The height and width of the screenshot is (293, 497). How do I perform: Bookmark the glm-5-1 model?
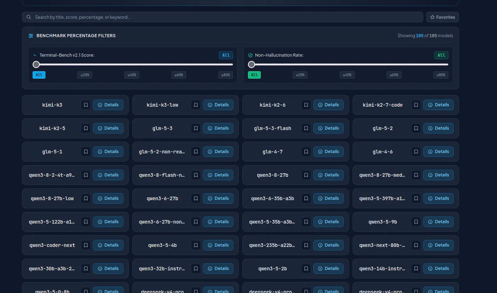(x=85, y=152)
